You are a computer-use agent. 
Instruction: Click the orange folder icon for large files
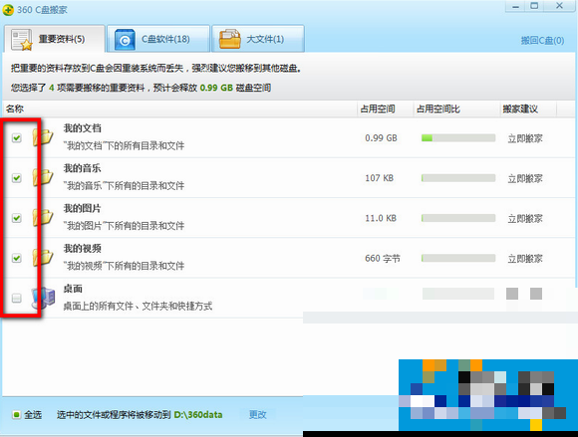click(x=229, y=39)
